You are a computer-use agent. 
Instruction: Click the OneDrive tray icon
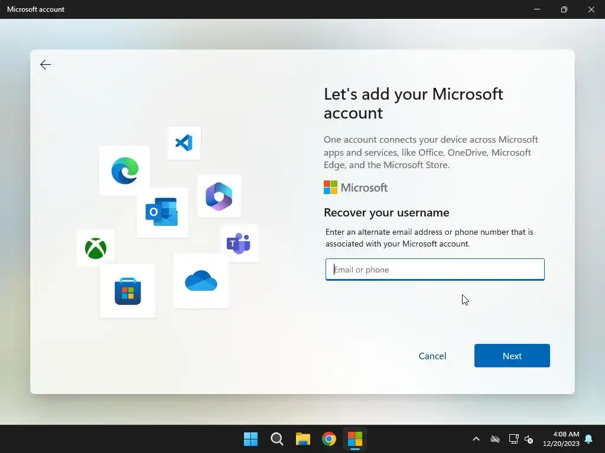(x=495, y=439)
